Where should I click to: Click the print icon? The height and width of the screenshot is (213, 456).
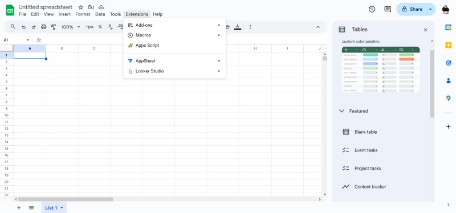pos(44,27)
